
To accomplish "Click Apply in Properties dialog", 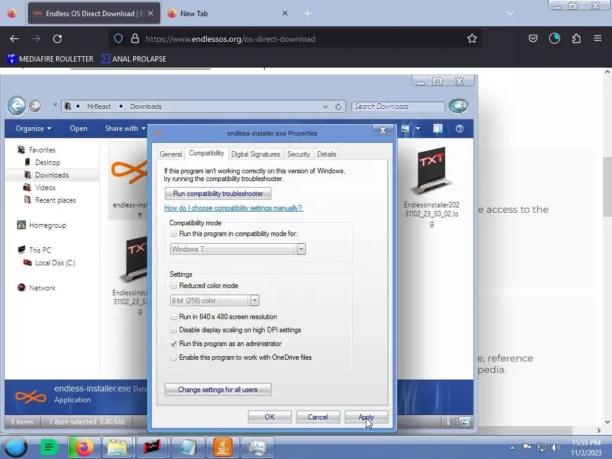I will click(366, 417).
